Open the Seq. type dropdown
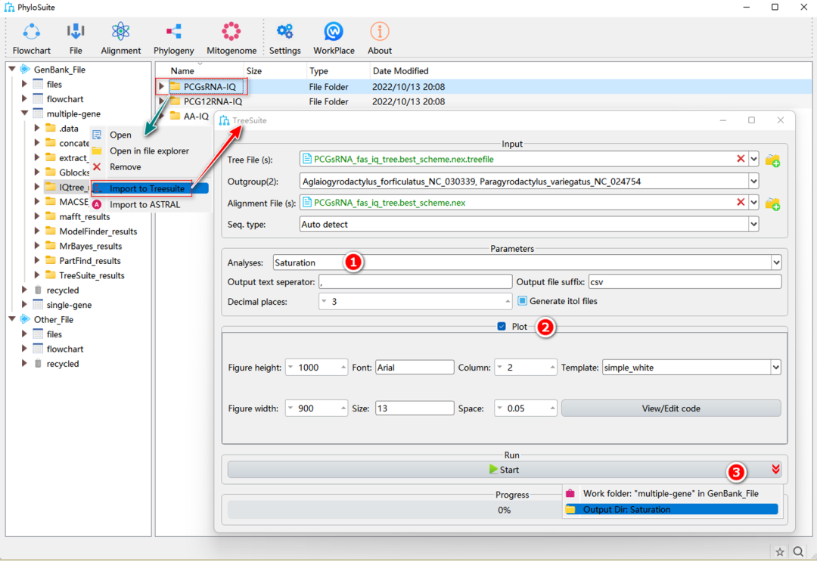The width and height of the screenshot is (817, 562). tap(754, 225)
